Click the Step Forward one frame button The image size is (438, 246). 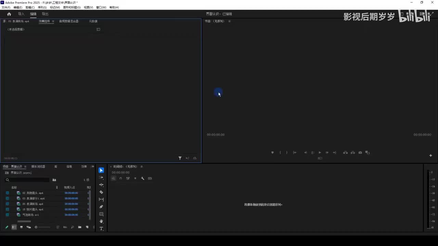coord(327,153)
